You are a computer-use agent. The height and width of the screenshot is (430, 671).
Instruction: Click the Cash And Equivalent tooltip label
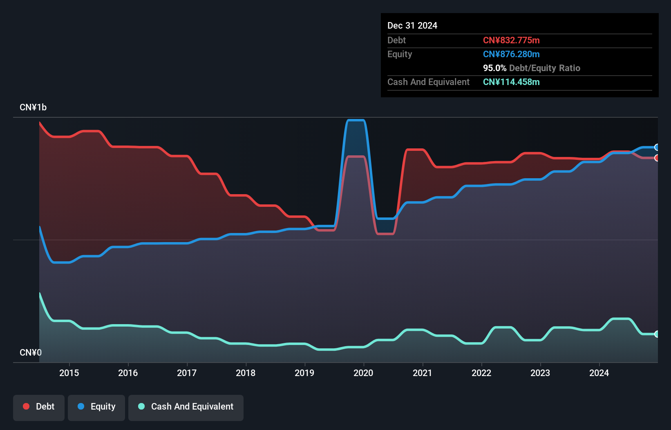(x=428, y=82)
